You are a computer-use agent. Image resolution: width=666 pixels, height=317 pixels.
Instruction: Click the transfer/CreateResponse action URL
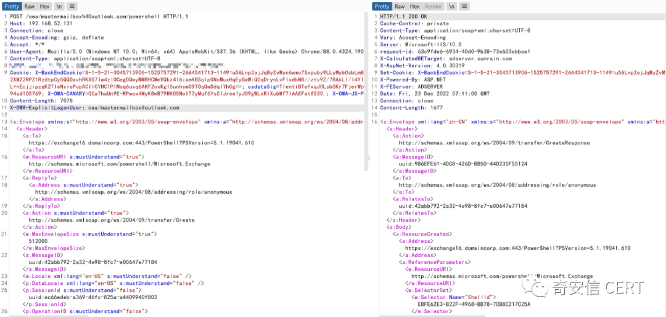click(494, 143)
